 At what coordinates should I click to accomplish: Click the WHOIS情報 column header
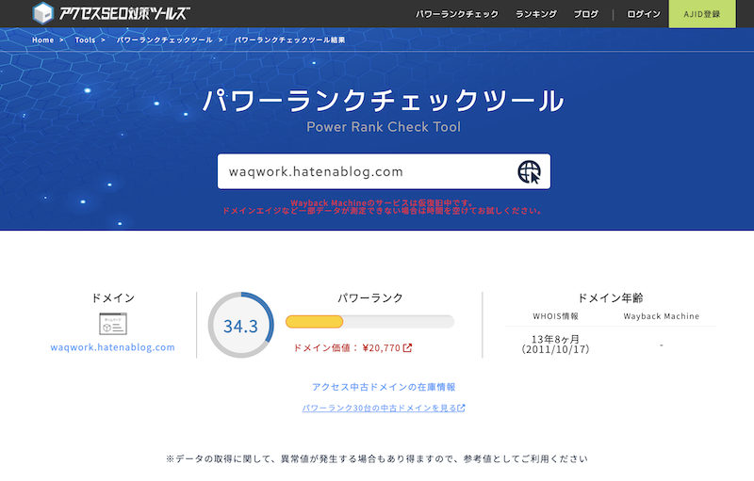(x=555, y=316)
